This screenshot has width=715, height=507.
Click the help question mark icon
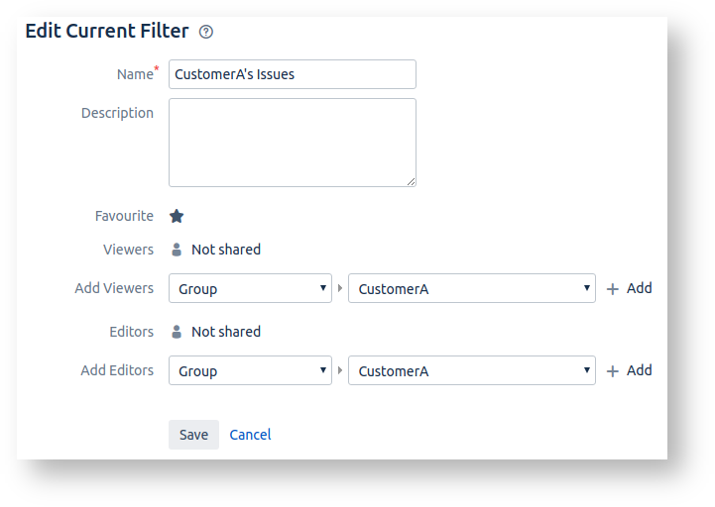206,32
